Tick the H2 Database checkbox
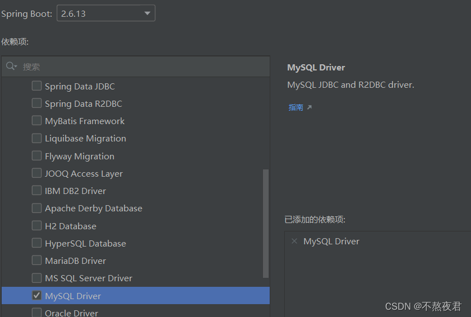 point(36,226)
